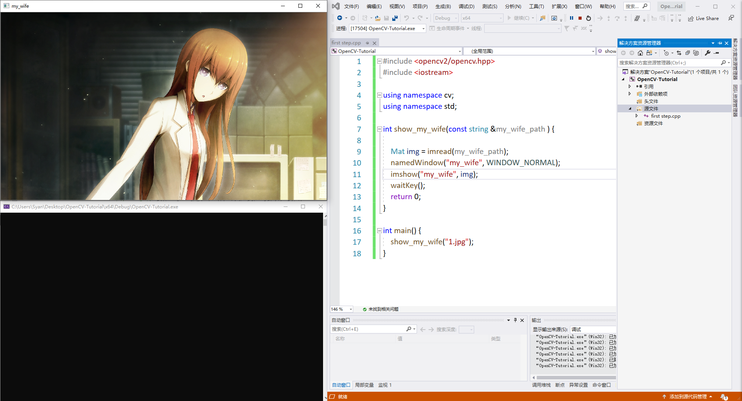Expand the 外部依赖项 node
Image resolution: width=742 pixels, height=401 pixels.
click(x=630, y=94)
